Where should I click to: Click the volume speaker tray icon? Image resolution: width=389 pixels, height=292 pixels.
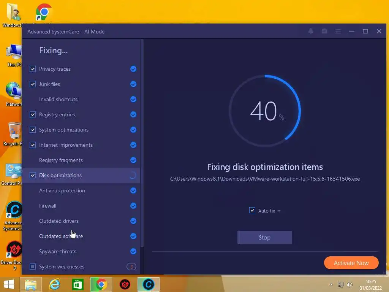tap(349, 284)
